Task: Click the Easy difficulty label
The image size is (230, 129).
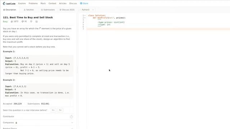Action: 5,21
